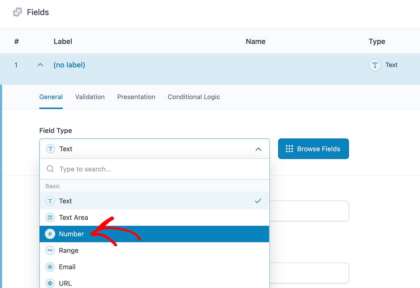Screen dimensions: 420x288
Task: Click the Type to search field
Action: coord(155,169)
